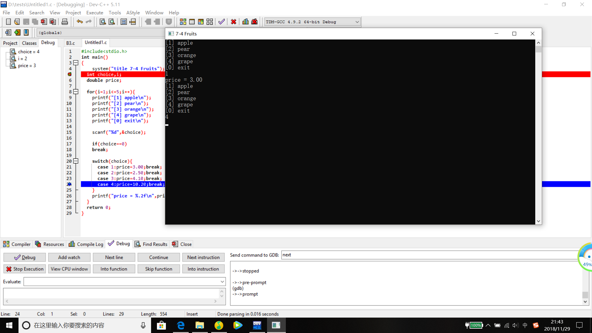Open the AStyle menu
This screenshot has width=592, height=333.
click(x=133, y=13)
